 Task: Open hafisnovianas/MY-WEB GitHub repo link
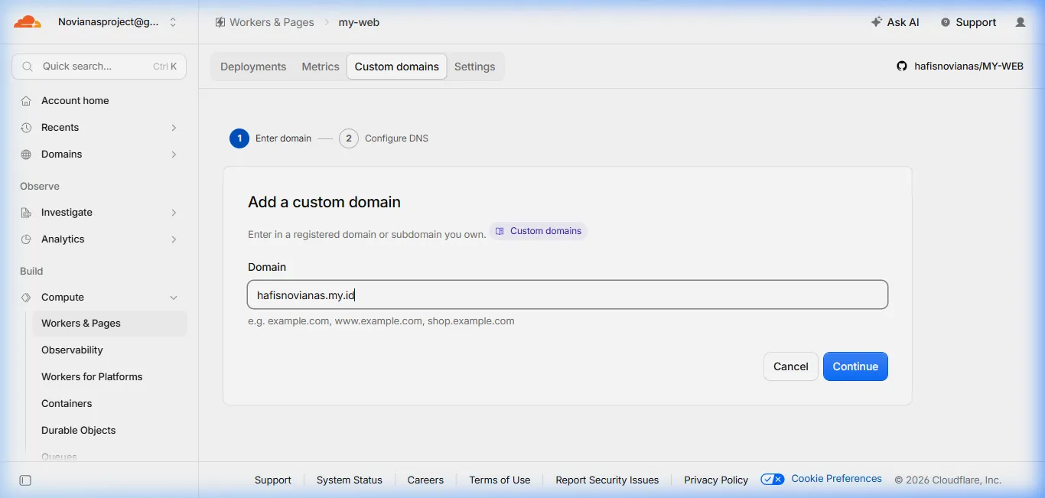click(969, 67)
